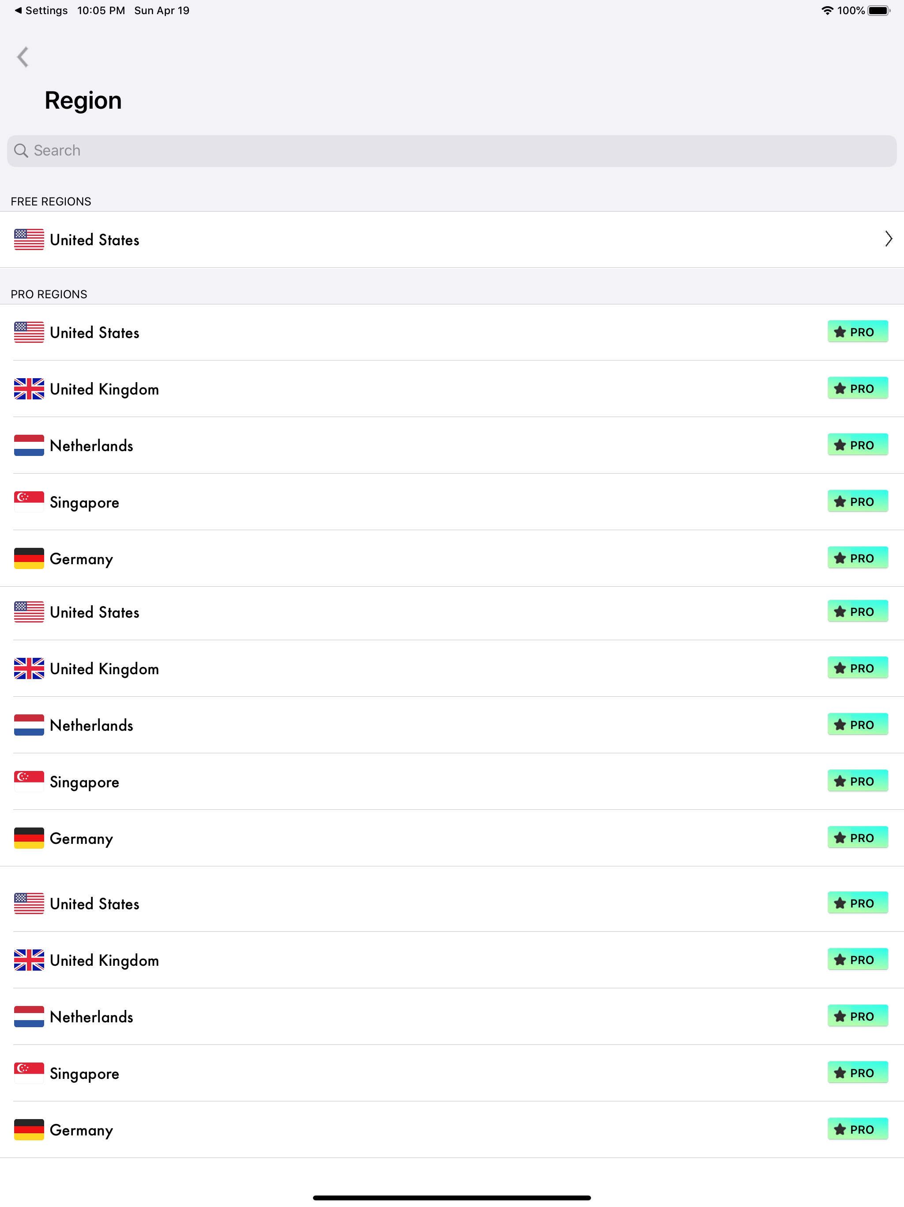
Task: Click the Germany flag icon
Action: click(x=29, y=558)
